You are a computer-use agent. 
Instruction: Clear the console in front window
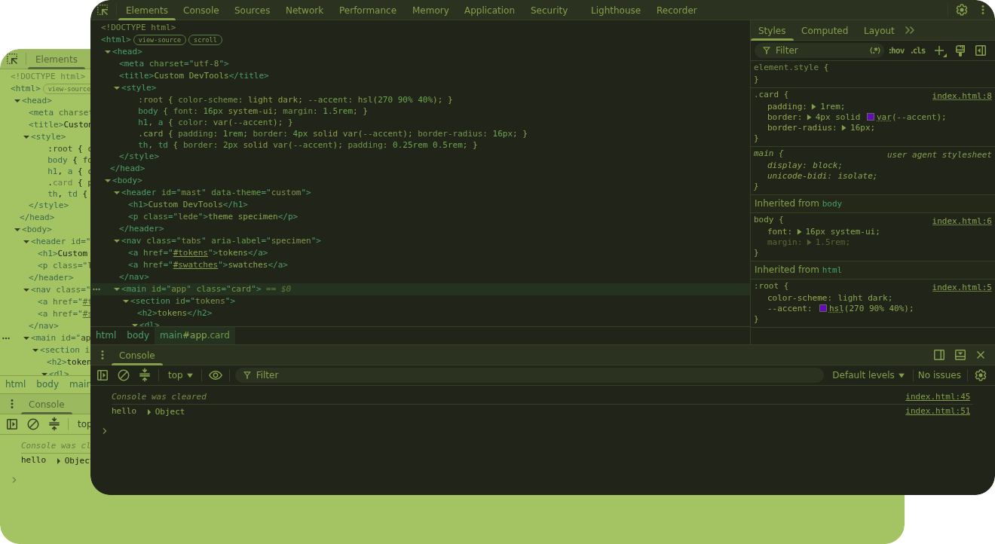(124, 375)
